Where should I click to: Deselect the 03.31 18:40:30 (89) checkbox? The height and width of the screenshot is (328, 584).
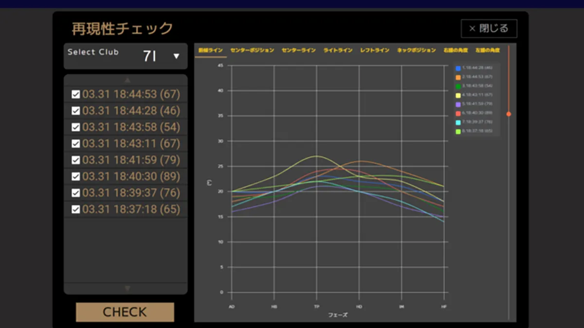[75, 176]
